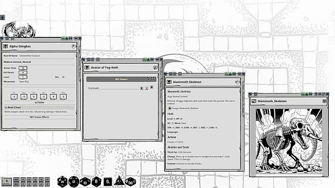Click the 1 x Beak [Close] action
The width and height of the screenshot is (335, 188).
39,107
